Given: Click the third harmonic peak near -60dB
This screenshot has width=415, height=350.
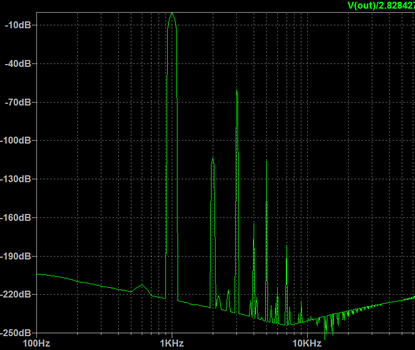Looking at the screenshot, I should 237,91.
